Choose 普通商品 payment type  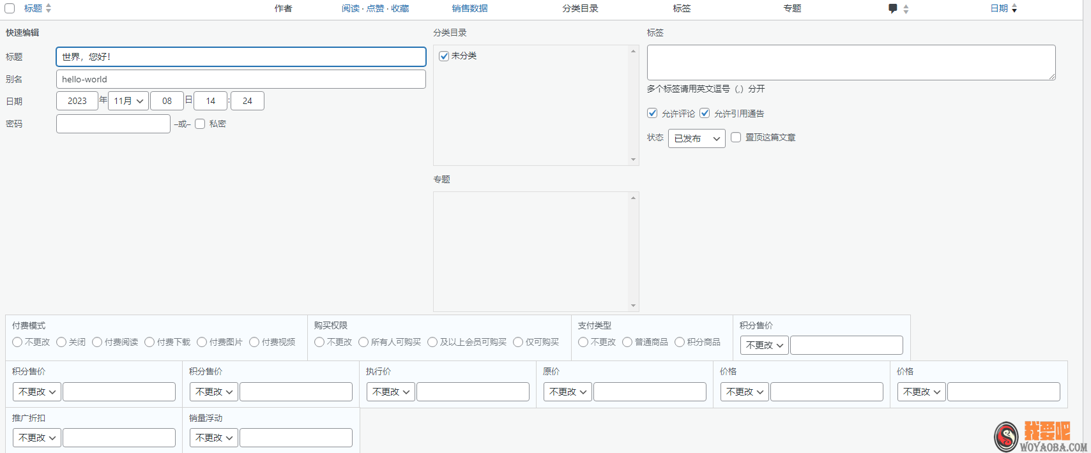point(627,342)
